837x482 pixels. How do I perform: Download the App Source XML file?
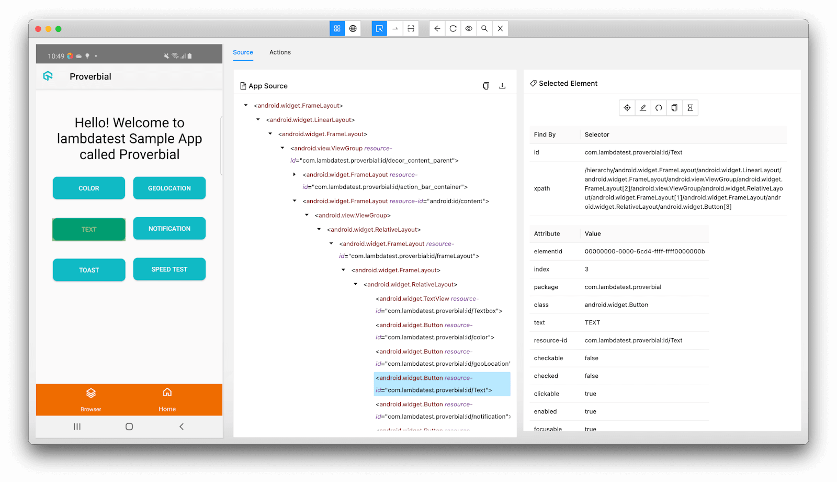[x=502, y=86]
